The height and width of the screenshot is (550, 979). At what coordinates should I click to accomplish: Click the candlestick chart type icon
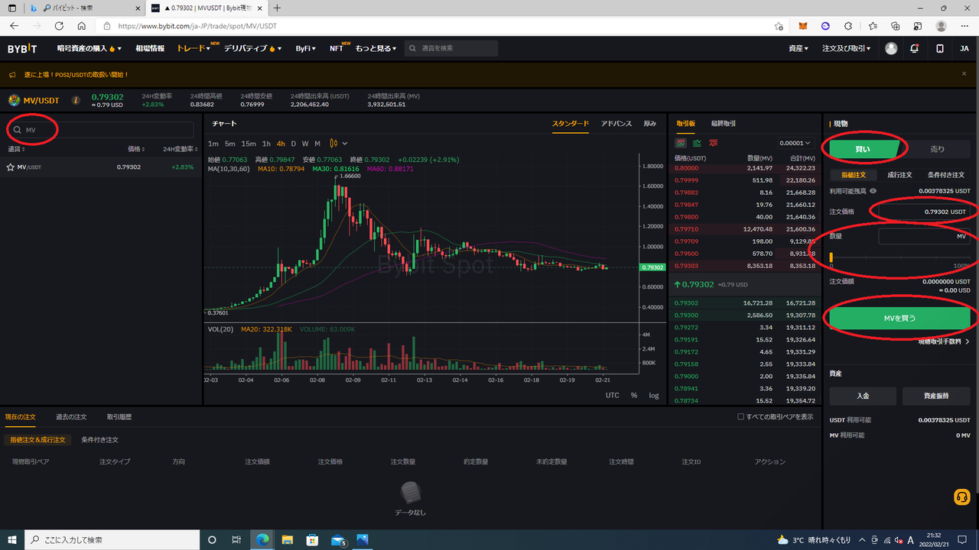pyautogui.click(x=333, y=143)
